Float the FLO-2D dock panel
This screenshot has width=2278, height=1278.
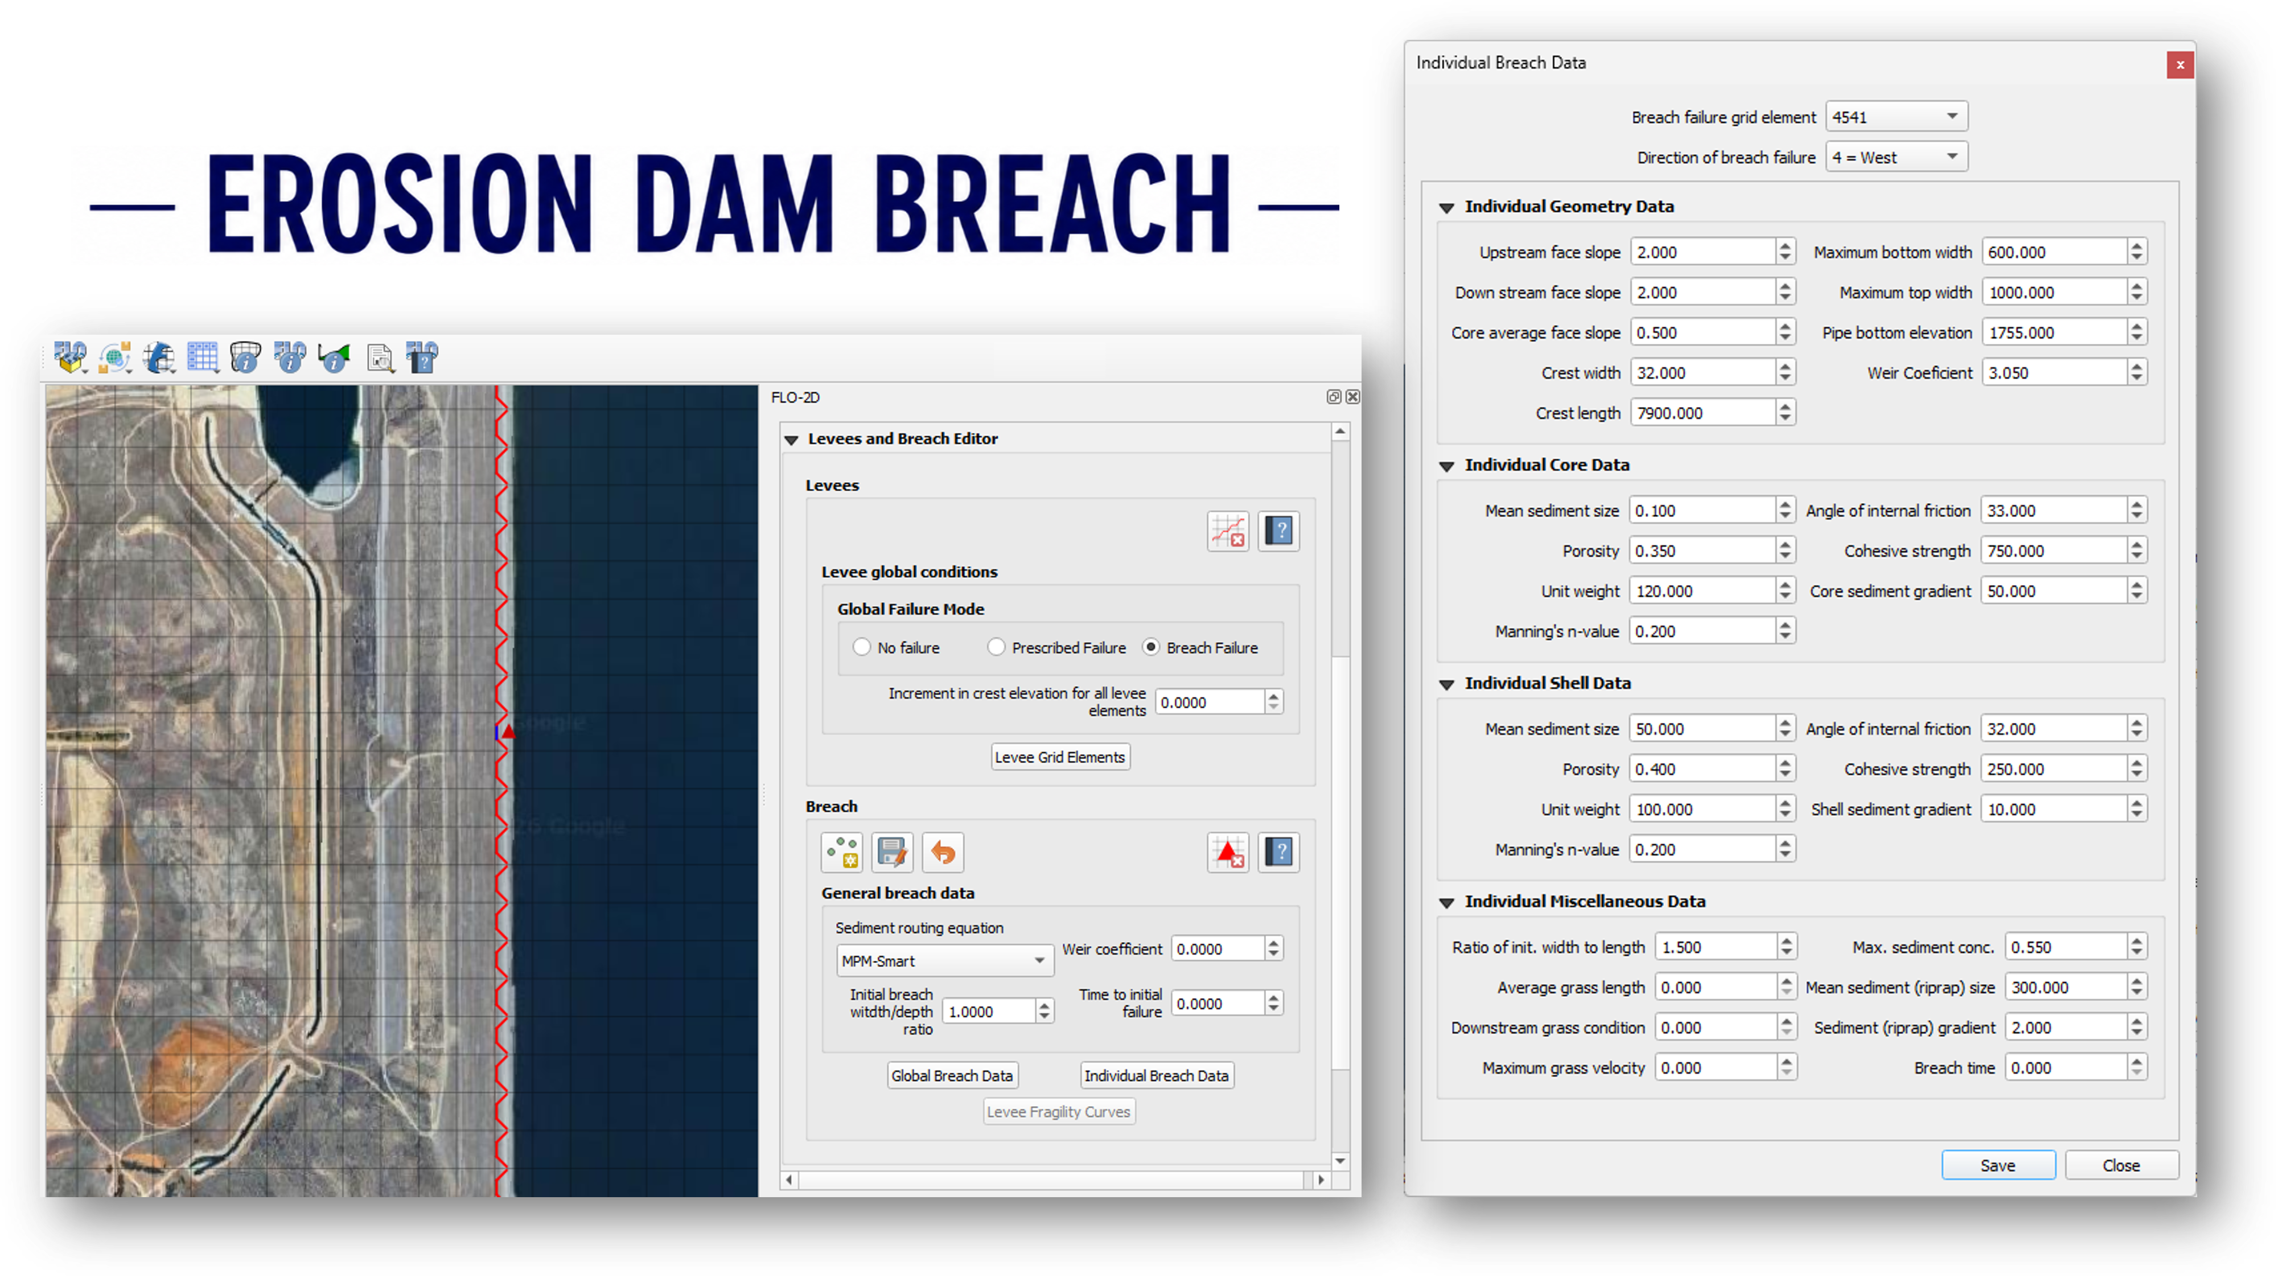[x=1334, y=397]
